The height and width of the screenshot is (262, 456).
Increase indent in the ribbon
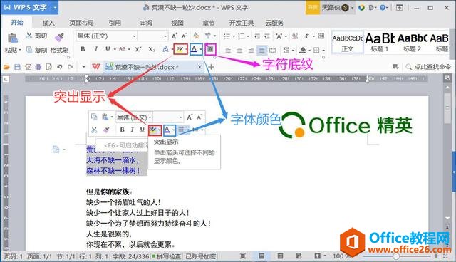(x=267, y=36)
